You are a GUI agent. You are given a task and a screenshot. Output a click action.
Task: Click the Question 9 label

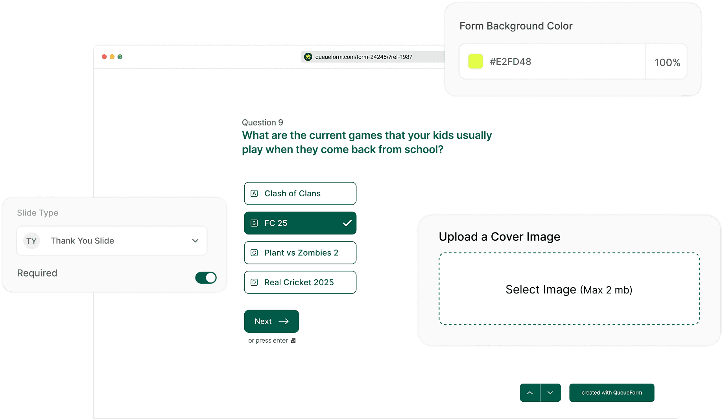[262, 122]
